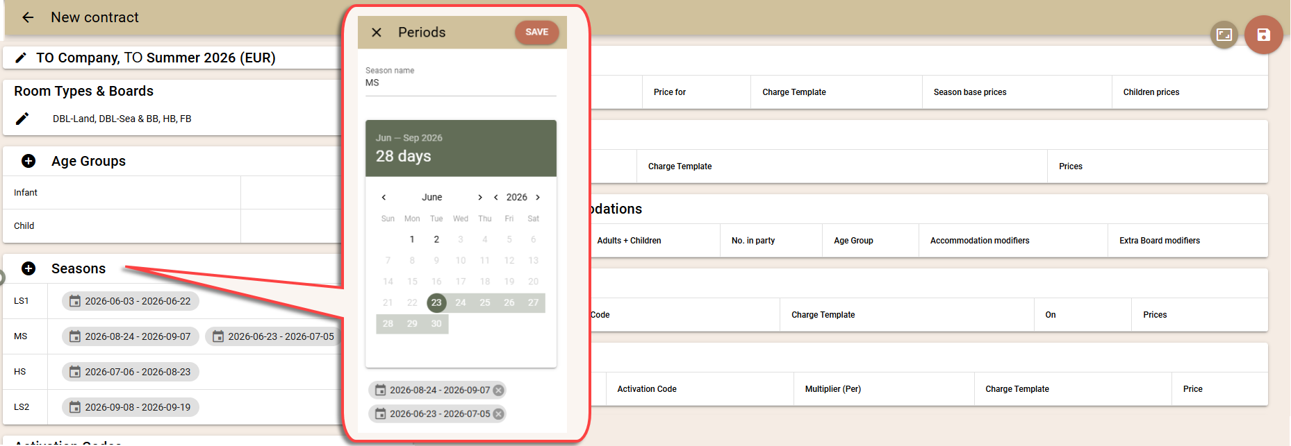The image size is (1291, 446).
Task: Click the round save contract floppy icon
Action: (1263, 35)
